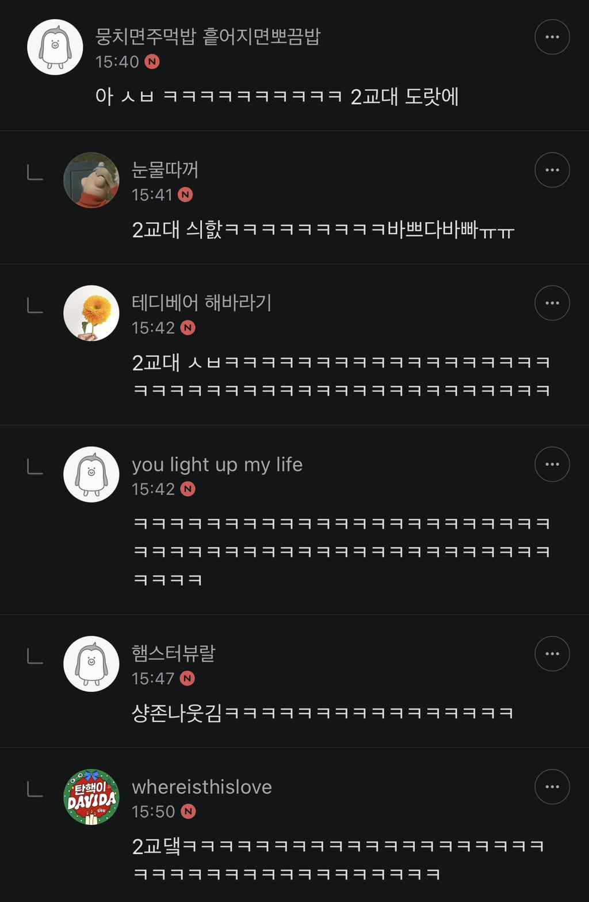Image resolution: width=589 pixels, height=902 pixels.
Task: Open more options on 햄스터뷰랄's reply
Action: (x=552, y=653)
